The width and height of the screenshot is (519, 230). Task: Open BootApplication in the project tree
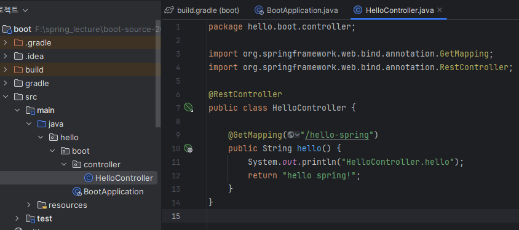[114, 192]
